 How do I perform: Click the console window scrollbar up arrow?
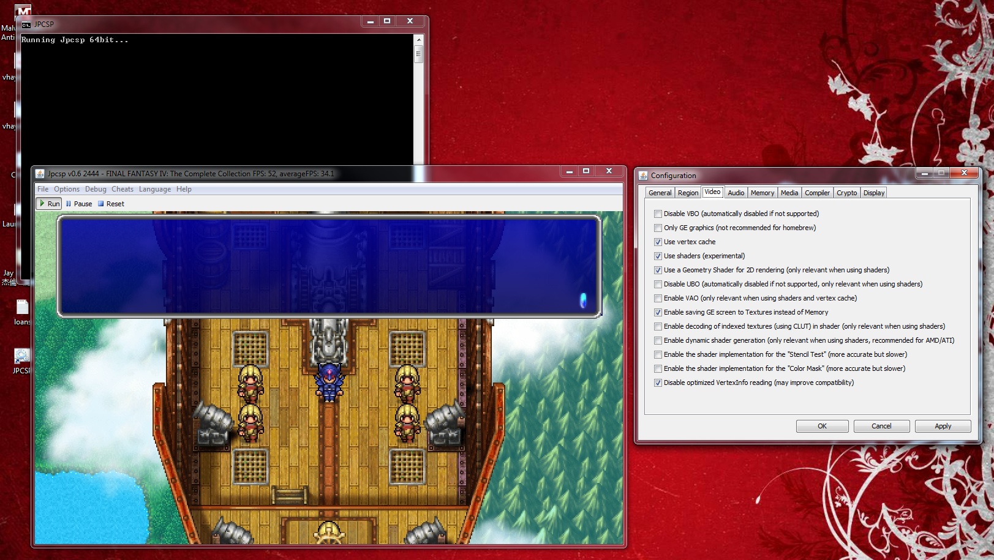click(419, 40)
